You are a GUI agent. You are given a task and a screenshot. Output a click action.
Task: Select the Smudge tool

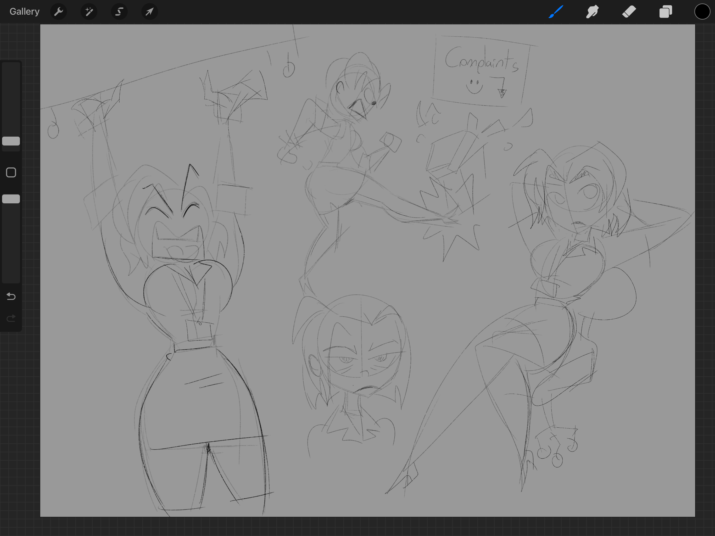pos(592,12)
